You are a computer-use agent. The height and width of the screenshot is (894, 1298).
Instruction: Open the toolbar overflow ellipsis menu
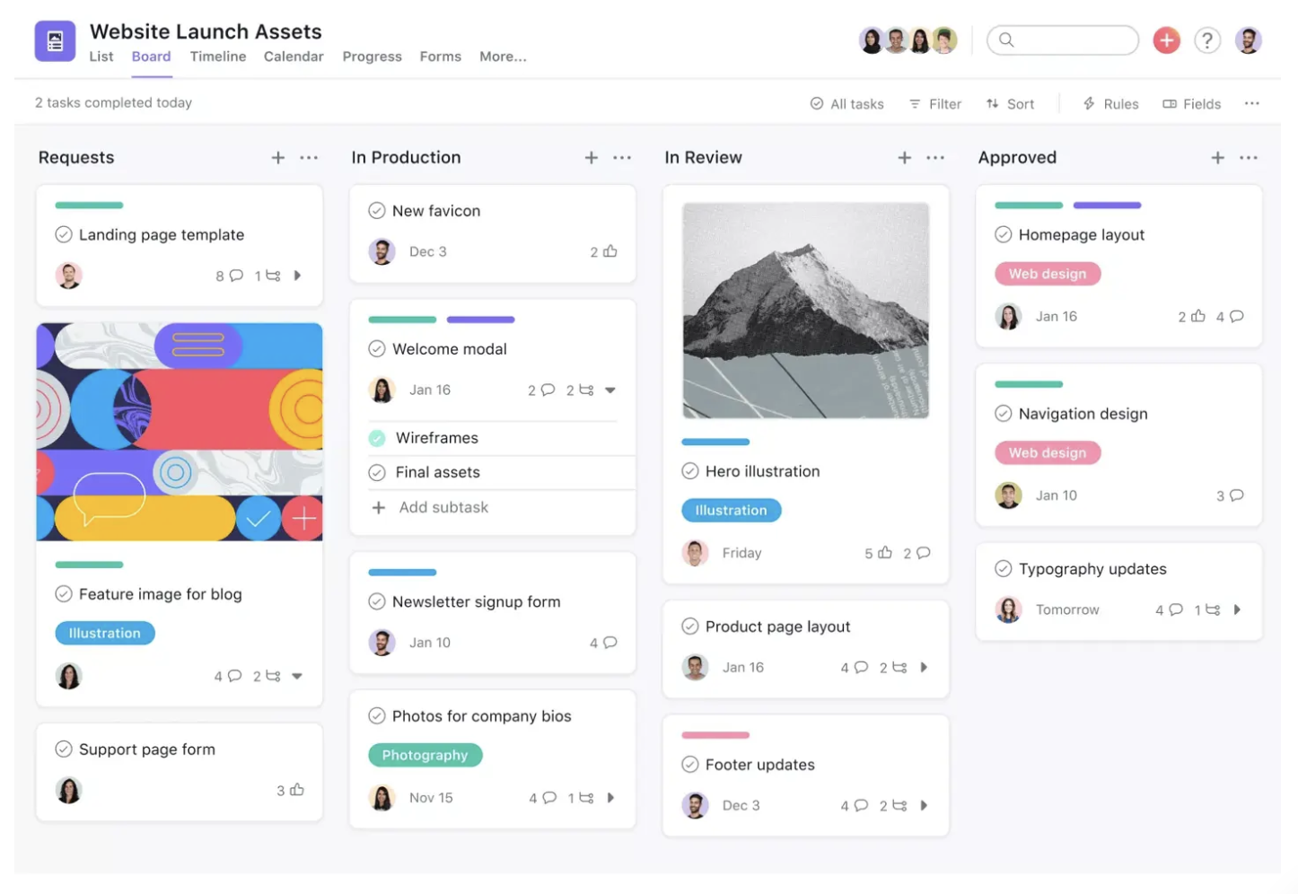(x=1252, y=104)
